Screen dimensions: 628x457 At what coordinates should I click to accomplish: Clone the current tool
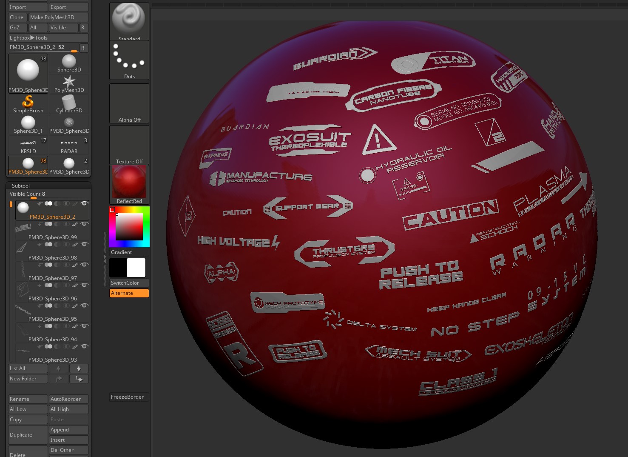click(x=17, y=17)
